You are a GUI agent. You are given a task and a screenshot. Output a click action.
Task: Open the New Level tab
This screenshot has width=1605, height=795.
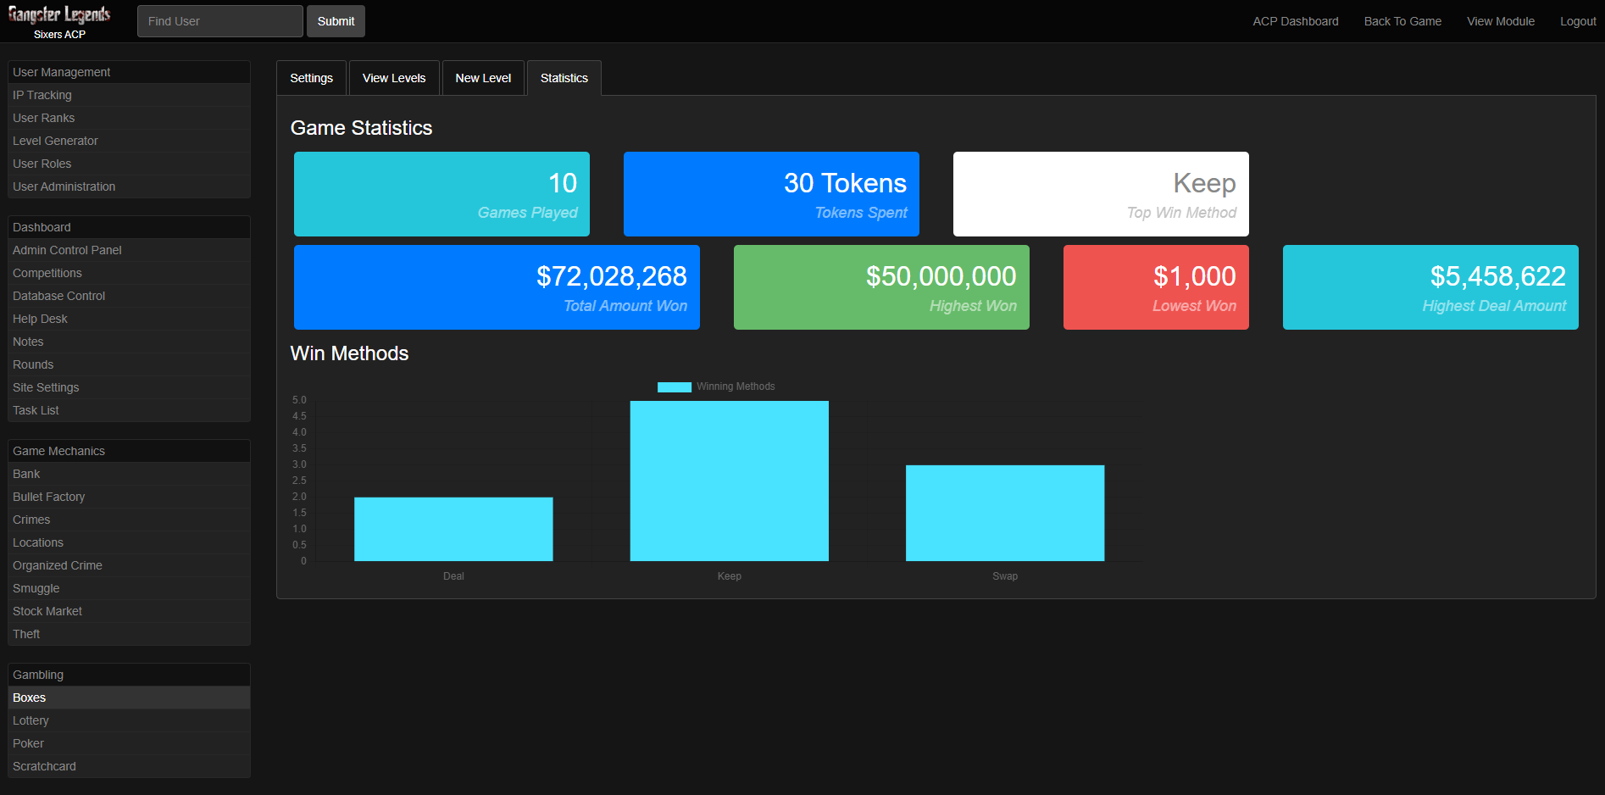tap(483, 78)
